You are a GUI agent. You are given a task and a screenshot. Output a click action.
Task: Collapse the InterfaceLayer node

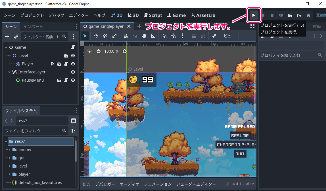point(9,72)
